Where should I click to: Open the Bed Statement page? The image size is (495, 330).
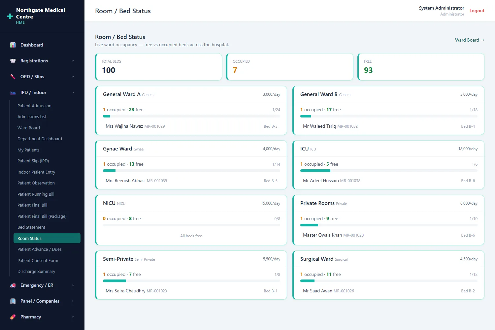47,227
